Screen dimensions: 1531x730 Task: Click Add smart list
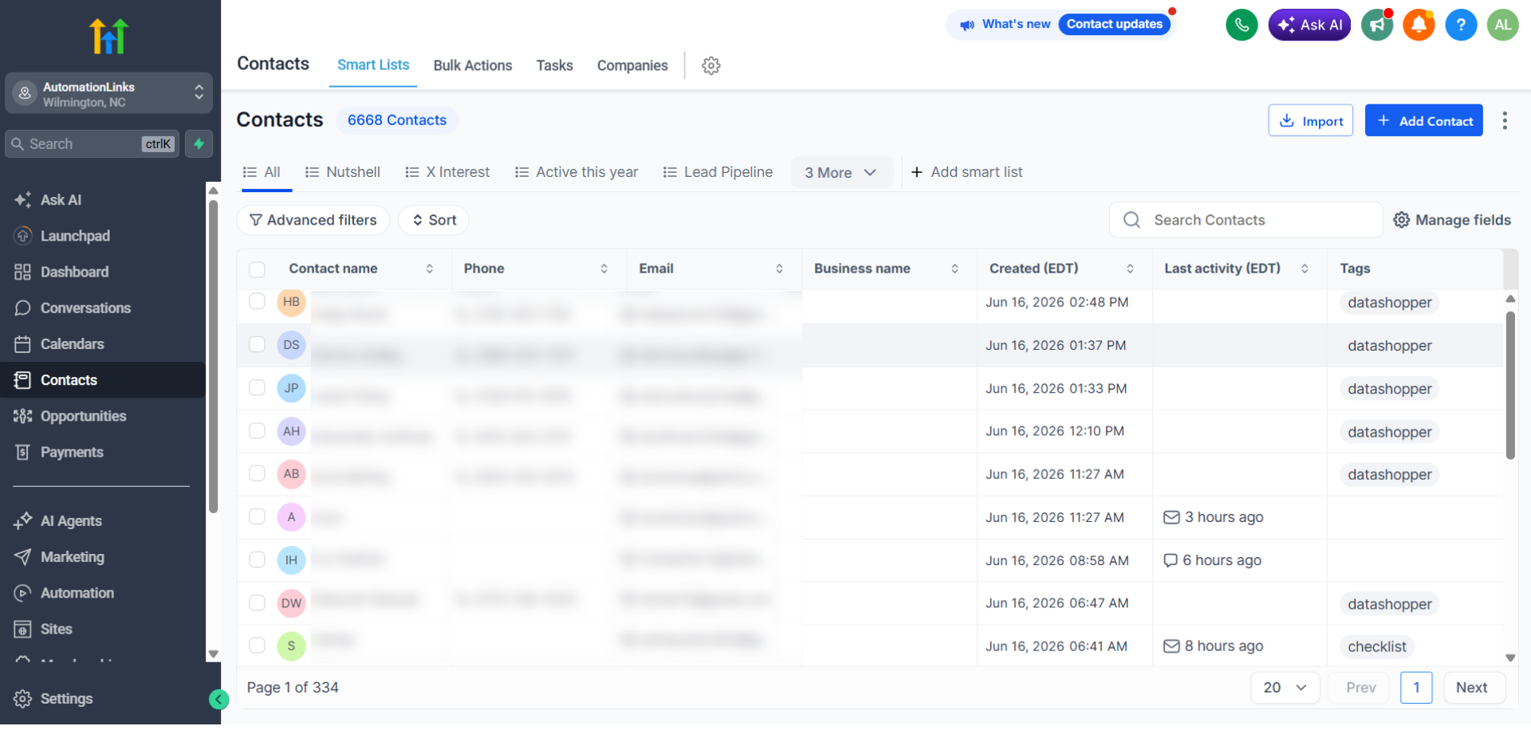pos(966,172)
